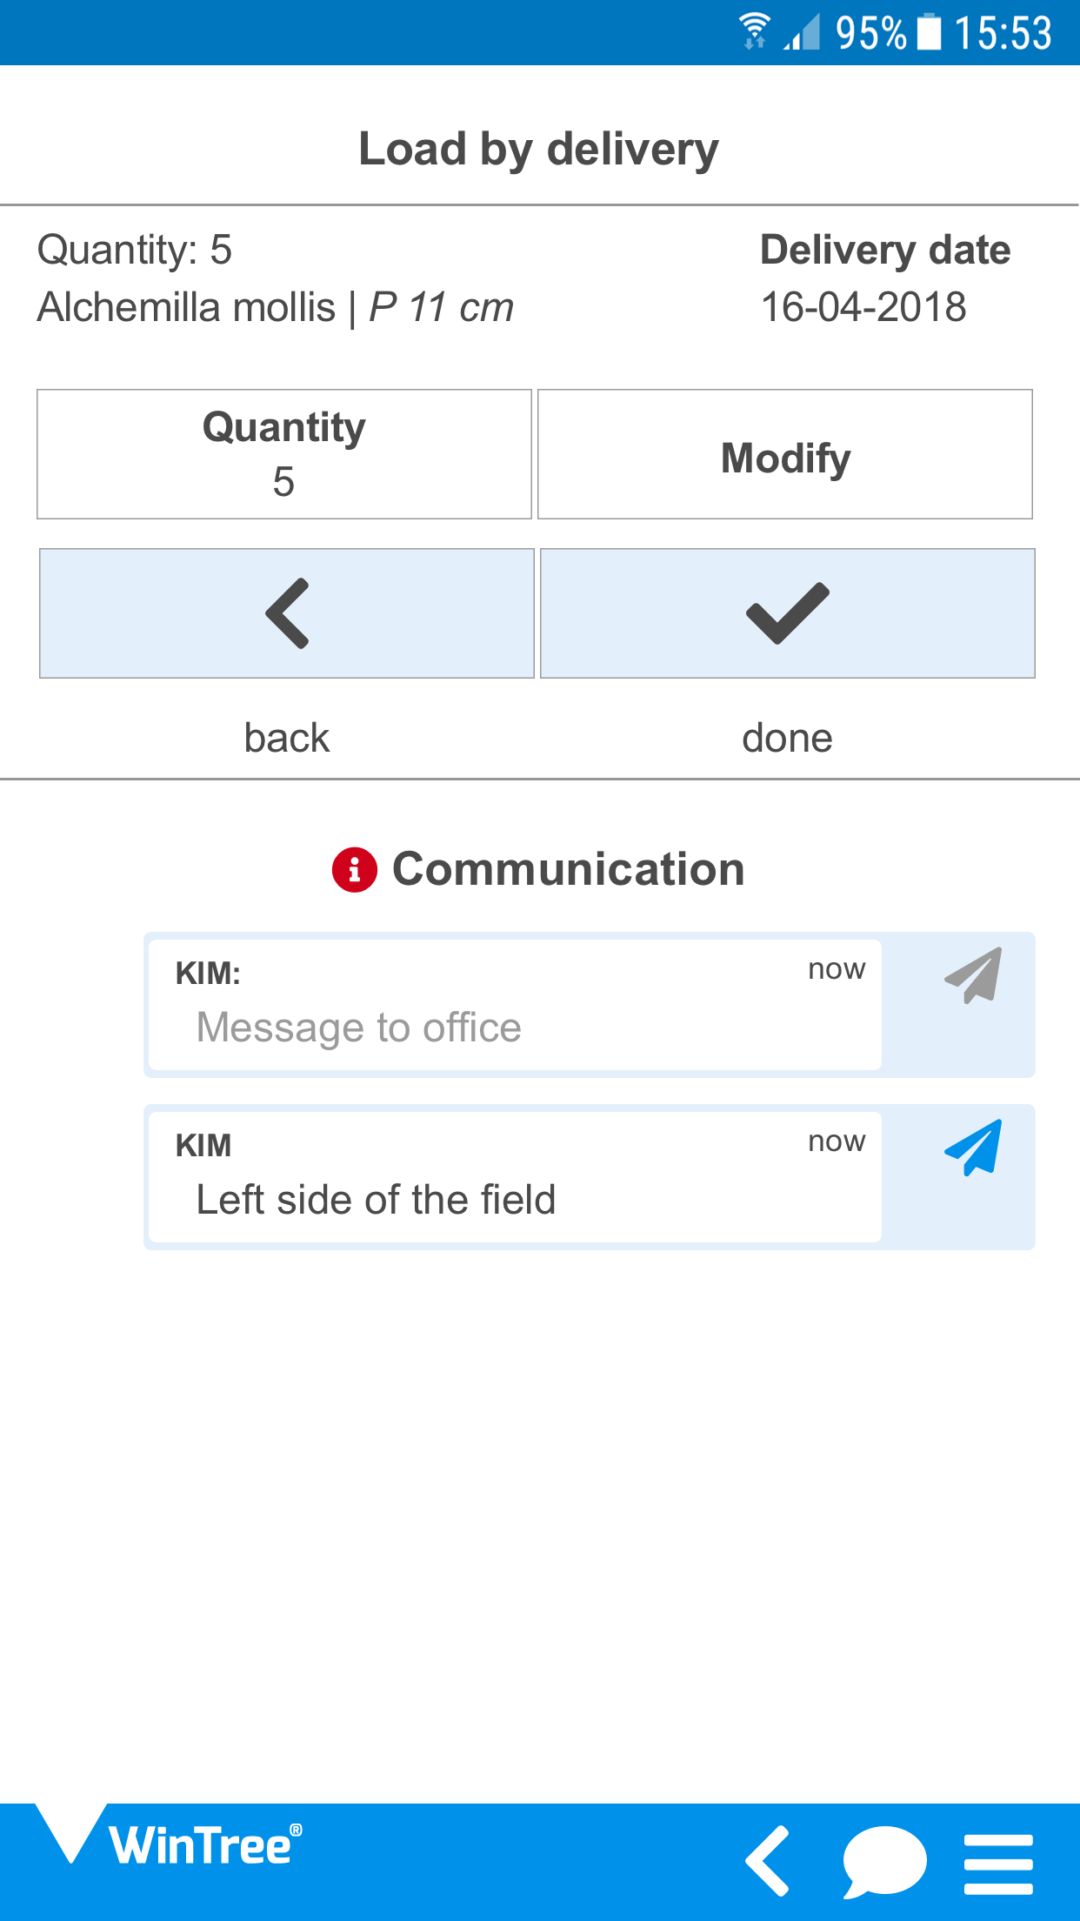The height and width of the screenshot is (1921, 1080).
Task: Tap the battery indicator in status bar
Action: [930, 32]
